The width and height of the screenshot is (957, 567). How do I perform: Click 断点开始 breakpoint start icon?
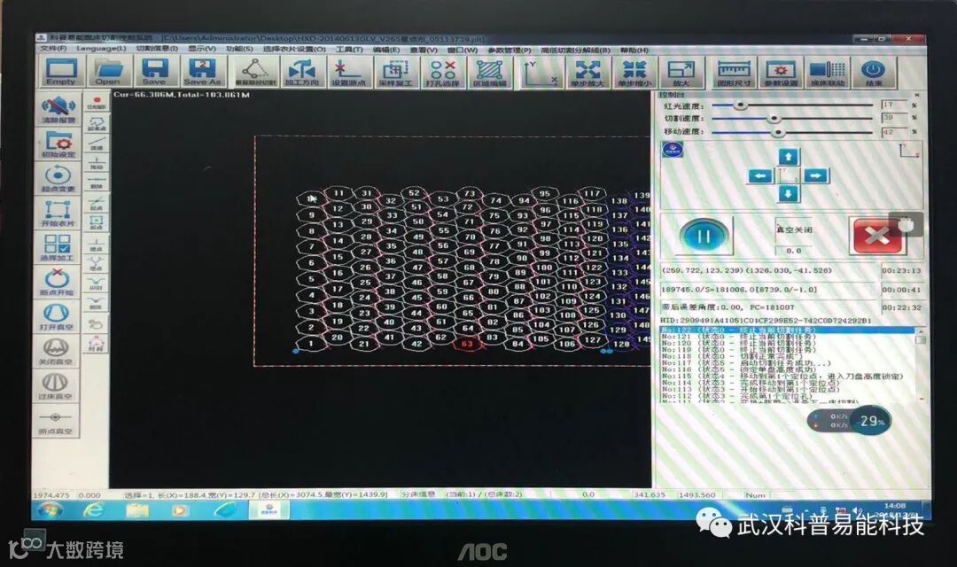58,283
